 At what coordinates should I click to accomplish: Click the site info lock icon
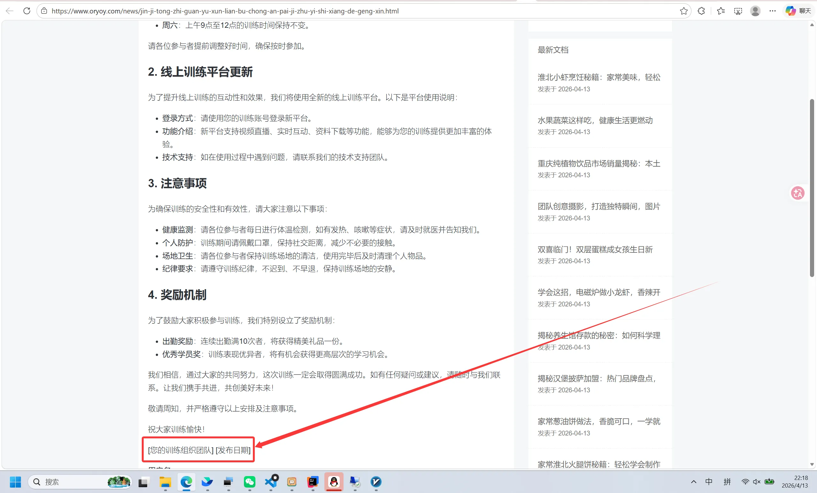click(x=44, y=11)
